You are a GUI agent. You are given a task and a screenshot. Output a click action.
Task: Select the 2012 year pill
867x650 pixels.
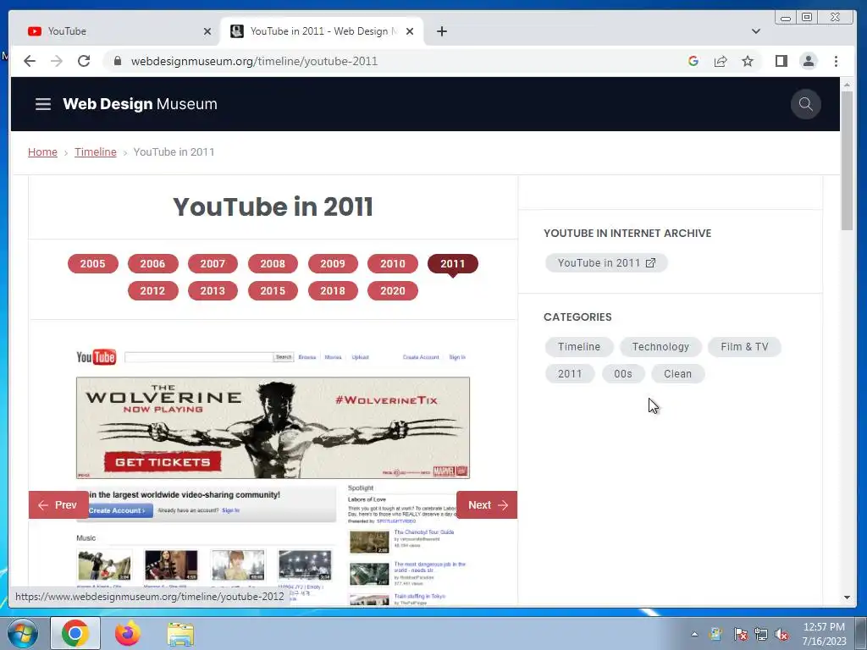(x=152, y=291)
